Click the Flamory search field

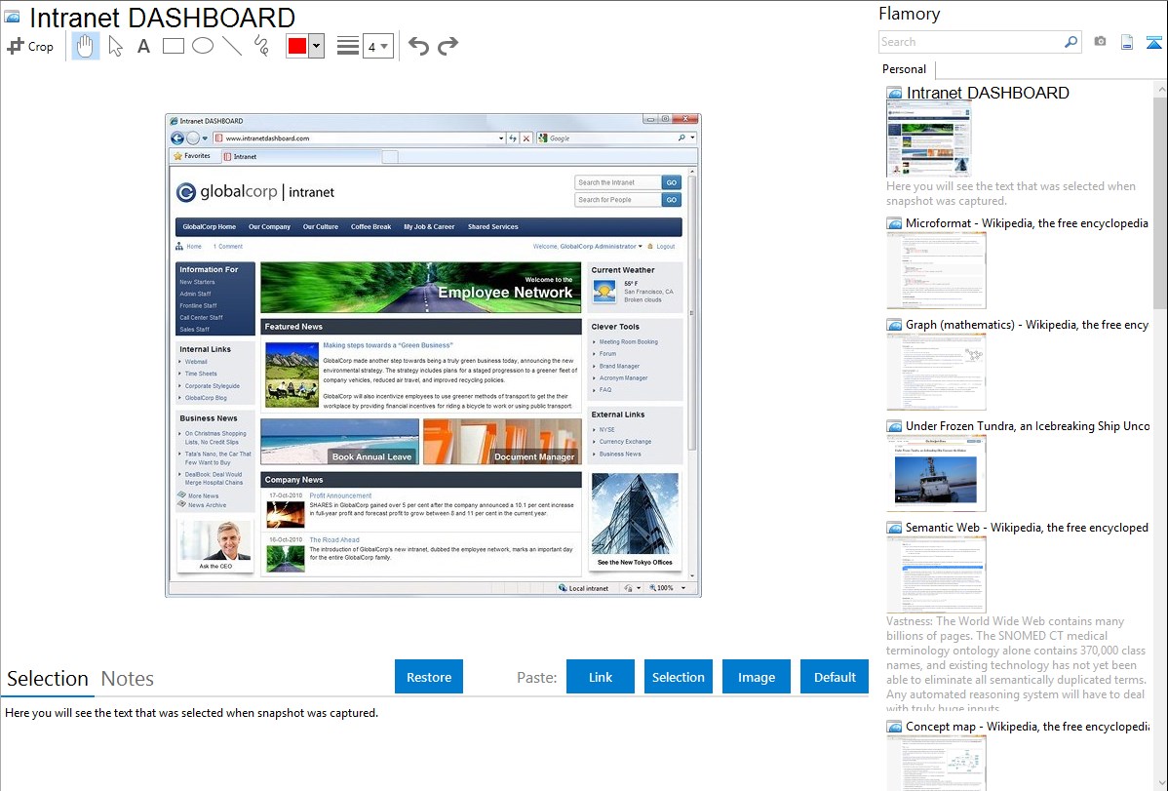pyautogui.click(x=970, y=42)
